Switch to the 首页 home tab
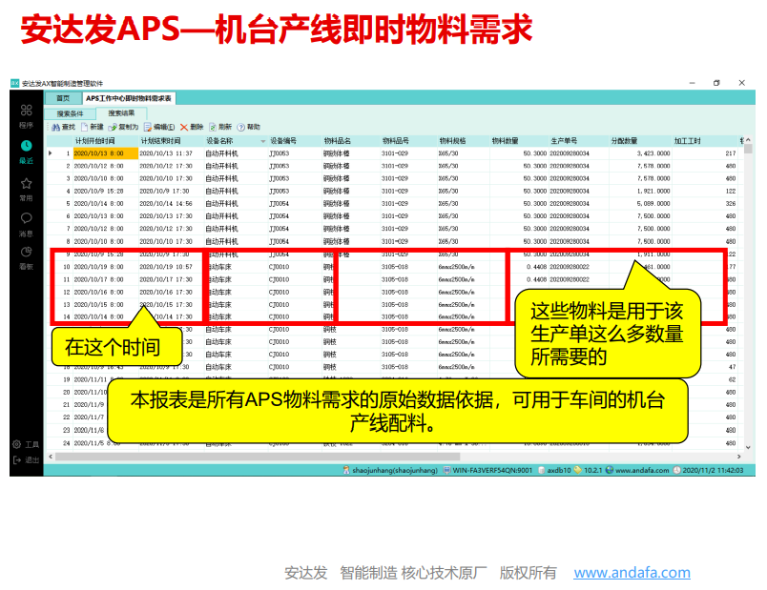The height and width of the screenshot is (590, 767). pyautogui.click(x=63, y=98)
